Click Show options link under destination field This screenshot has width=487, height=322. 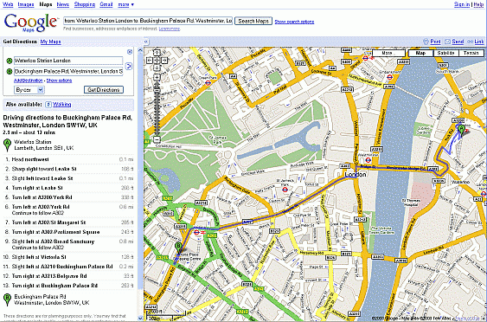coord(59,80)
